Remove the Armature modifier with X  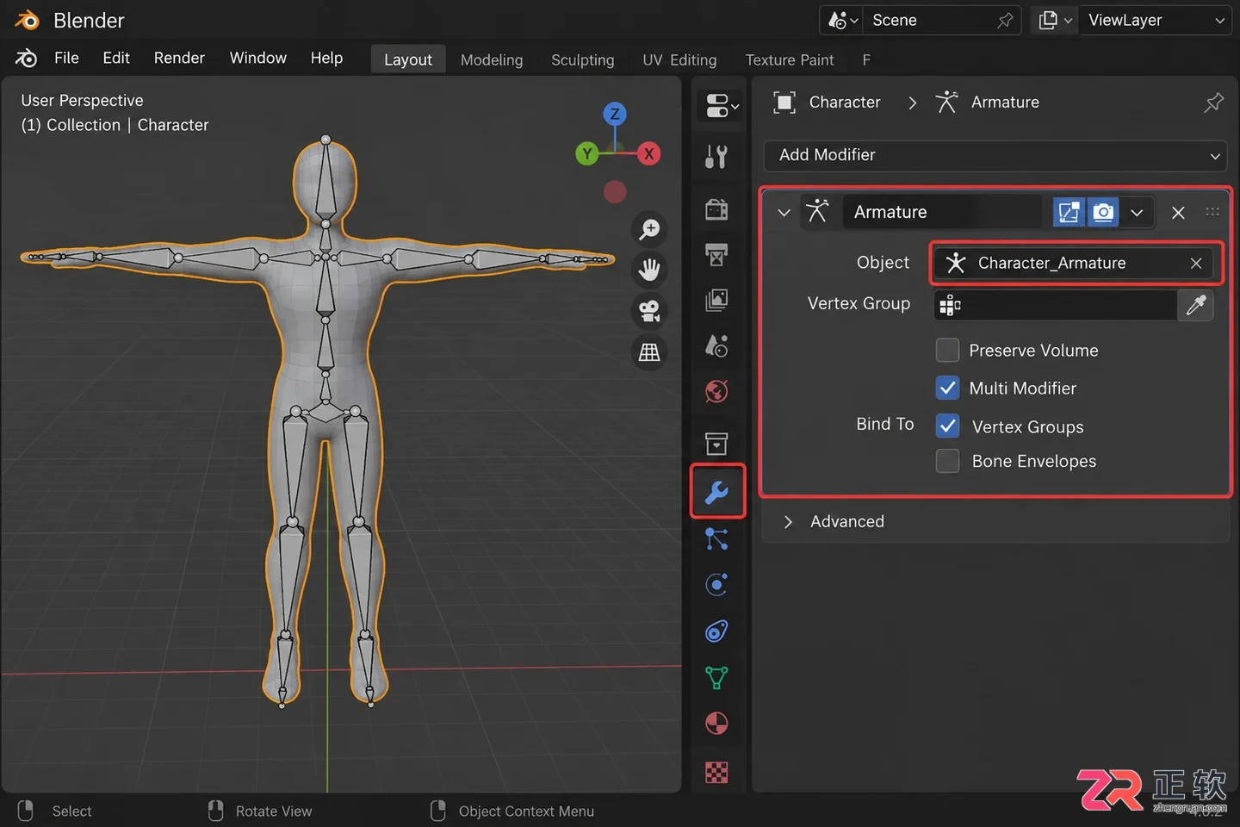(x=1178, y=212)
